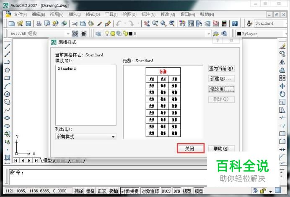Click the Plot/print icon
Screen dimensions: 290x197
(39, 23)
